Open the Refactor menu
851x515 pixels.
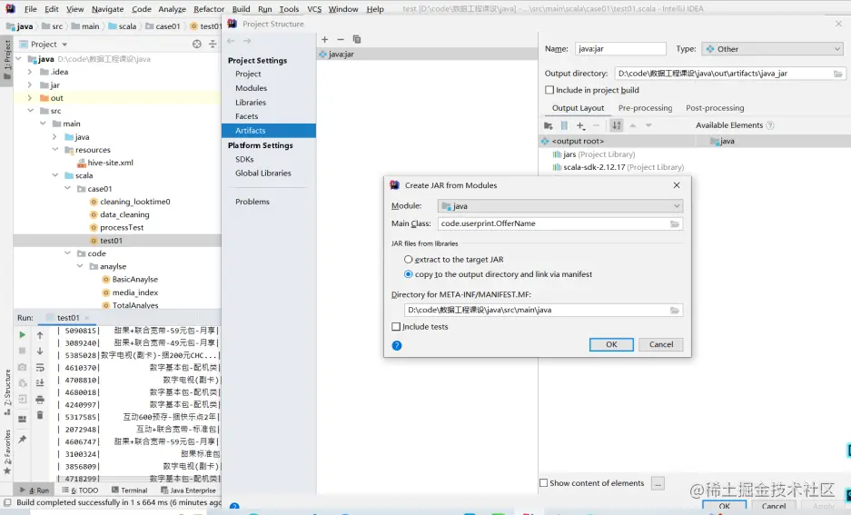[x=208, y=9]
